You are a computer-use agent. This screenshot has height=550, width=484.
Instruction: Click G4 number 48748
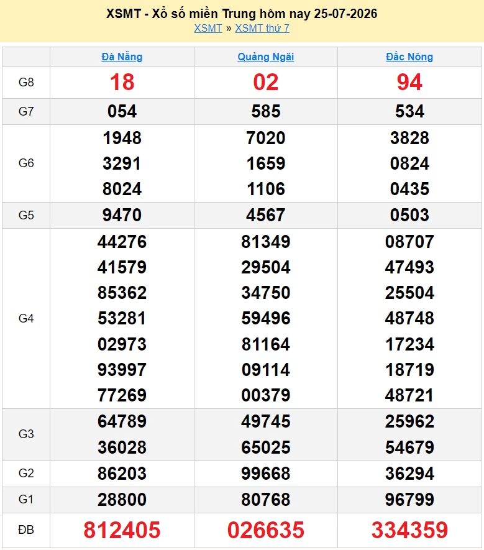pyautogui.click(x=409, y=318)
